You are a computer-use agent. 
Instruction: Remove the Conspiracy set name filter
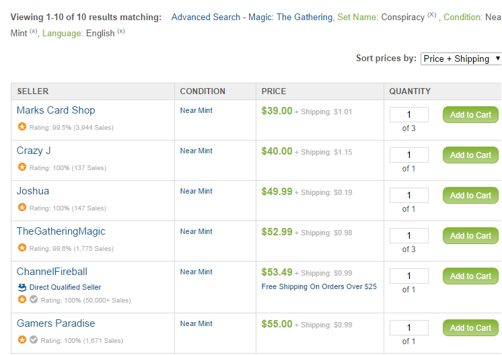431,15
